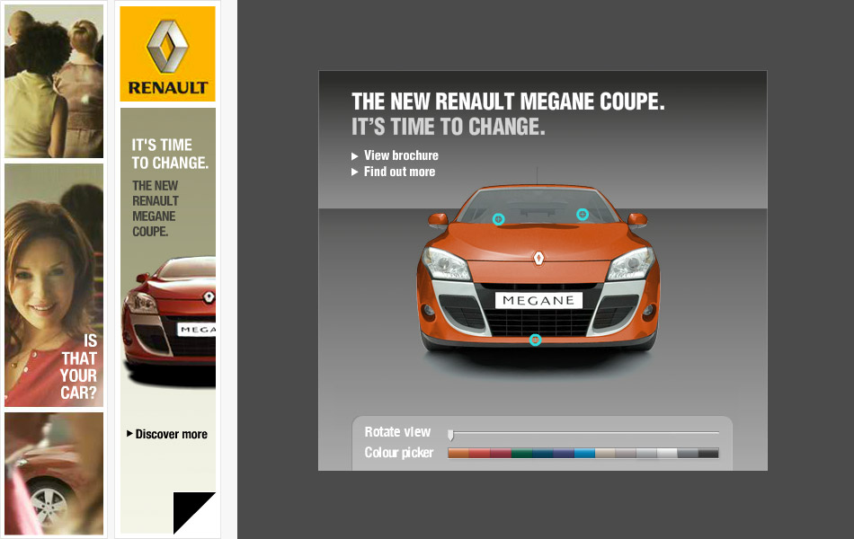The image size is (854, 539).
Task: Click the MEGANE number plate on the orange car
Action: 538,301
